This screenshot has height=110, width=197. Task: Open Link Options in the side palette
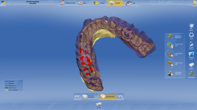pyautogui.click(x=191, y=66)
